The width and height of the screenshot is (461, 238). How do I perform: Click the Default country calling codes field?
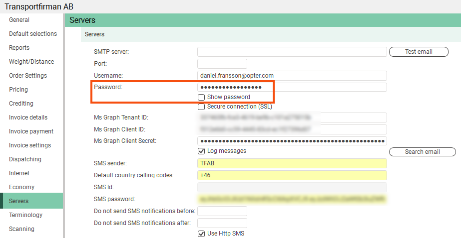point(292,175)
